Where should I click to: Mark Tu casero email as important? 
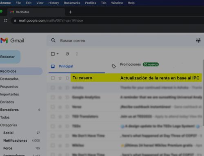67,78
